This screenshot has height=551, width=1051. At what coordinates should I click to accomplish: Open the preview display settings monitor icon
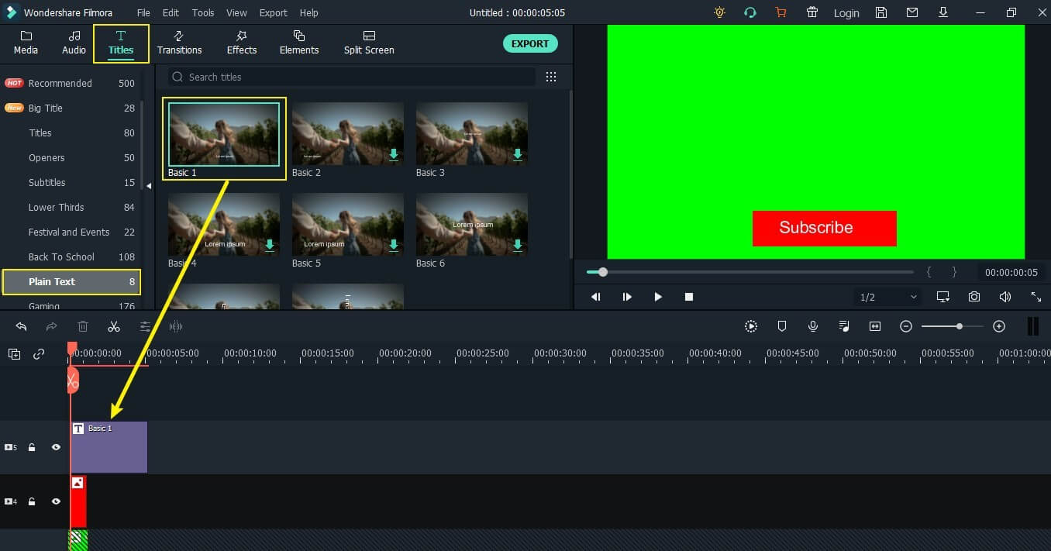click(x=943, y=297)
